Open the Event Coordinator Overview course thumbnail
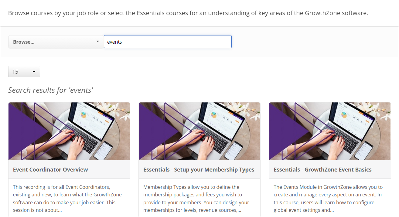This screenshot has height=217, width=399. pyautogui.click(x=69, y=131)
